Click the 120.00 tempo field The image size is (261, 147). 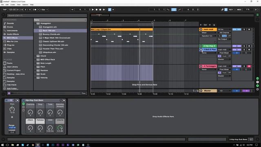[12, 10]
